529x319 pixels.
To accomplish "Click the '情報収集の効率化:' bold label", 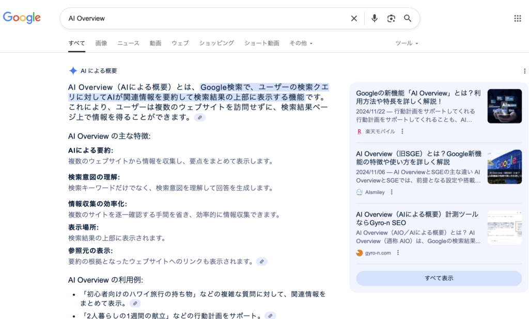I will (98, 204).
